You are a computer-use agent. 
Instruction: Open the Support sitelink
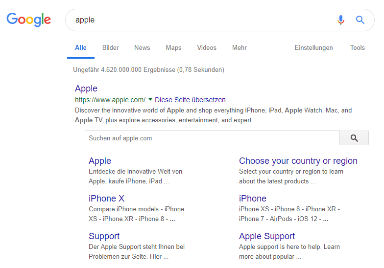tap(104, 236)
